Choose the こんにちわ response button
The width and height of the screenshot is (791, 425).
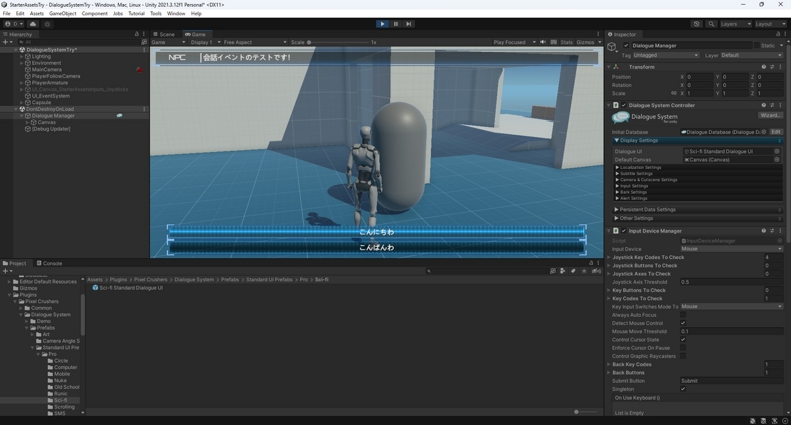[376, 232]
